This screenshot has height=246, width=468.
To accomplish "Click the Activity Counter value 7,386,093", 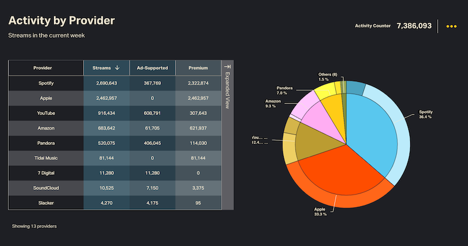I will [414, 26].
